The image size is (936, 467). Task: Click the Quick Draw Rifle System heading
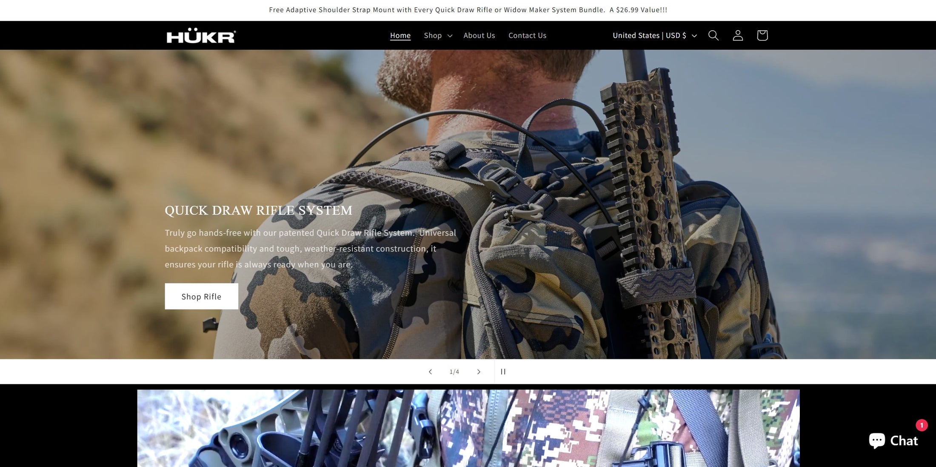(258, 210)
